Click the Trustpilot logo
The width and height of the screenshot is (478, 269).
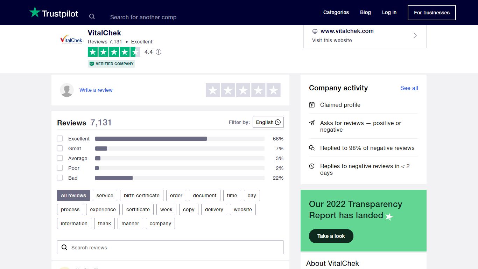tap(54, 13)
